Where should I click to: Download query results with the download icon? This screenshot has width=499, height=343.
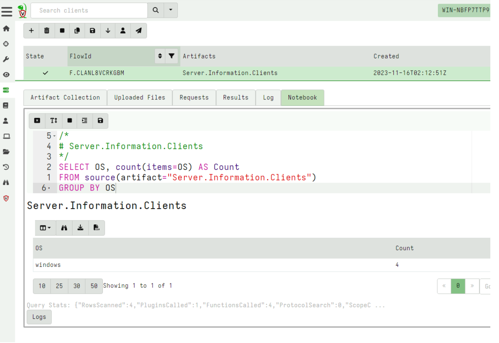click(x=80, y=227)
